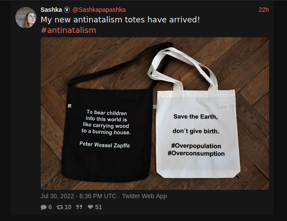
Task: Open Sashka's profile avatar picture
Action: pyautogui.click(x=25, y=18)
